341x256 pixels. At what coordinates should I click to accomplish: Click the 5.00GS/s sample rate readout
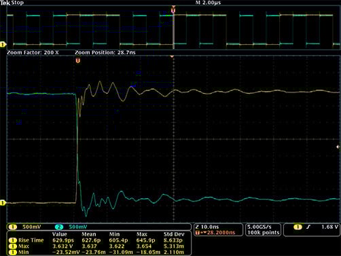(x=259, y=227)
